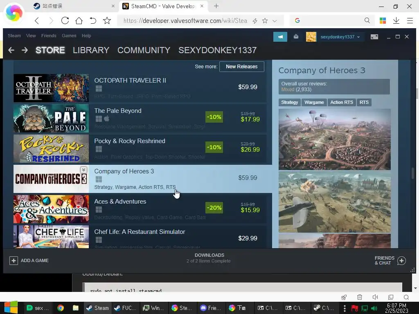Open the Games menu in Steam
The image size is (419, 314).
pos(69,36)
